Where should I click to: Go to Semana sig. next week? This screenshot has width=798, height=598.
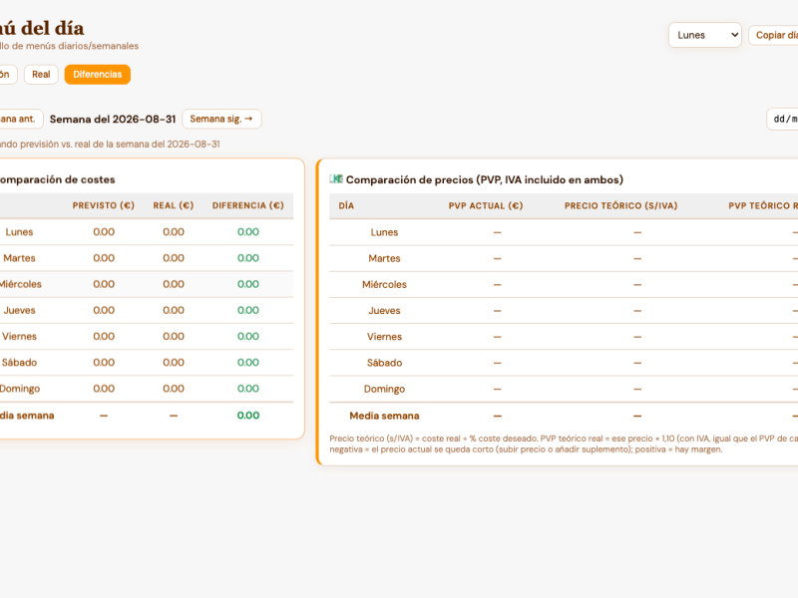coord(221,119)
